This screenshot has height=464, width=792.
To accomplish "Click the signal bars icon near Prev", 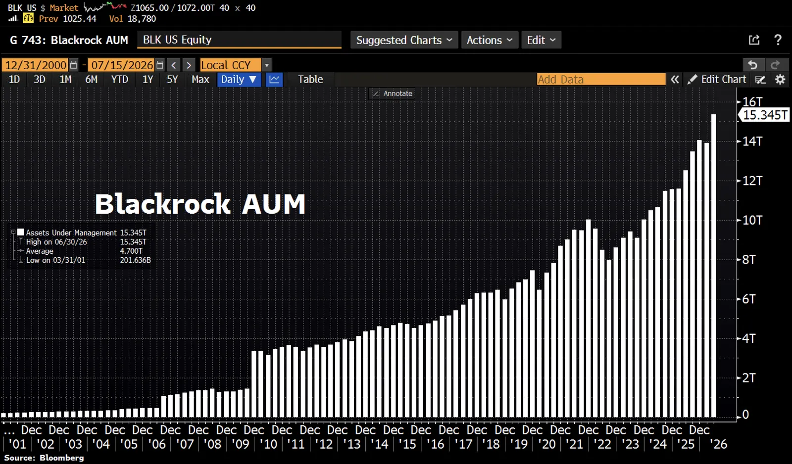I will pyautogui.click(x=13, y=18).
